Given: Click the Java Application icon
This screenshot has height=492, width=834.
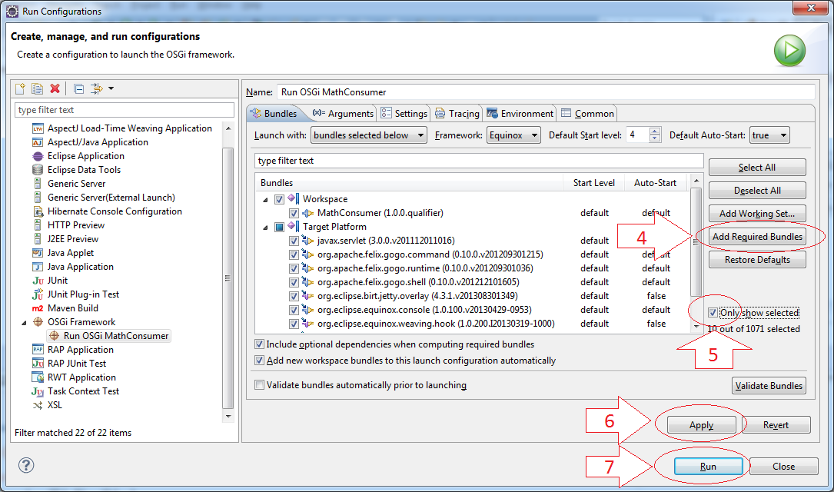Looking at the screenshot, I should (x=38, y=267).
